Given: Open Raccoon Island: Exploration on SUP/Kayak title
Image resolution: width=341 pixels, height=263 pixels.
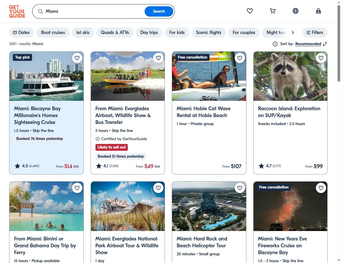Looking at the screenshot, I should pyautogui.click(x=289, y=112).
